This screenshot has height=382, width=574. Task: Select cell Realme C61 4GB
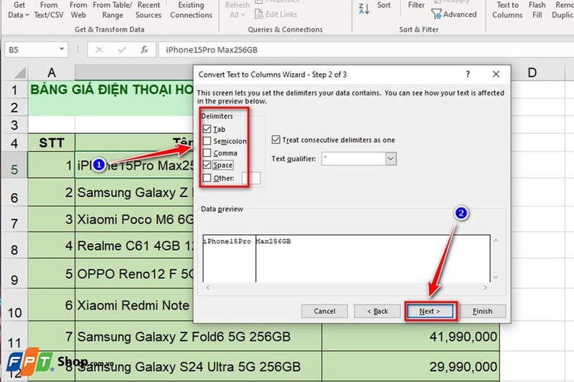point(134,246)
